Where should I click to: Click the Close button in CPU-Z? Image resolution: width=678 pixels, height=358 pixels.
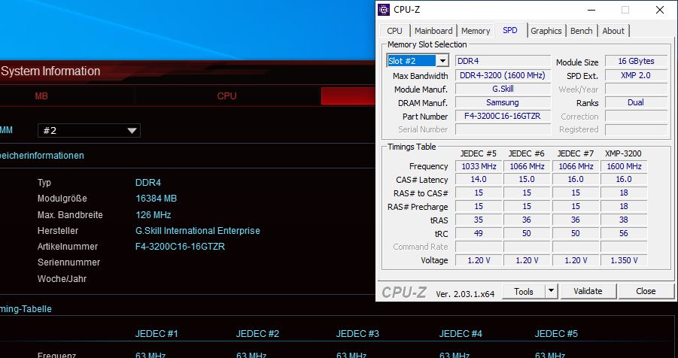(x=646, y=291)
